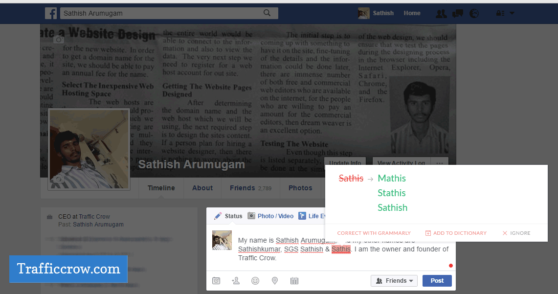Click the profile picture camera icon

(x=58, y=180)
